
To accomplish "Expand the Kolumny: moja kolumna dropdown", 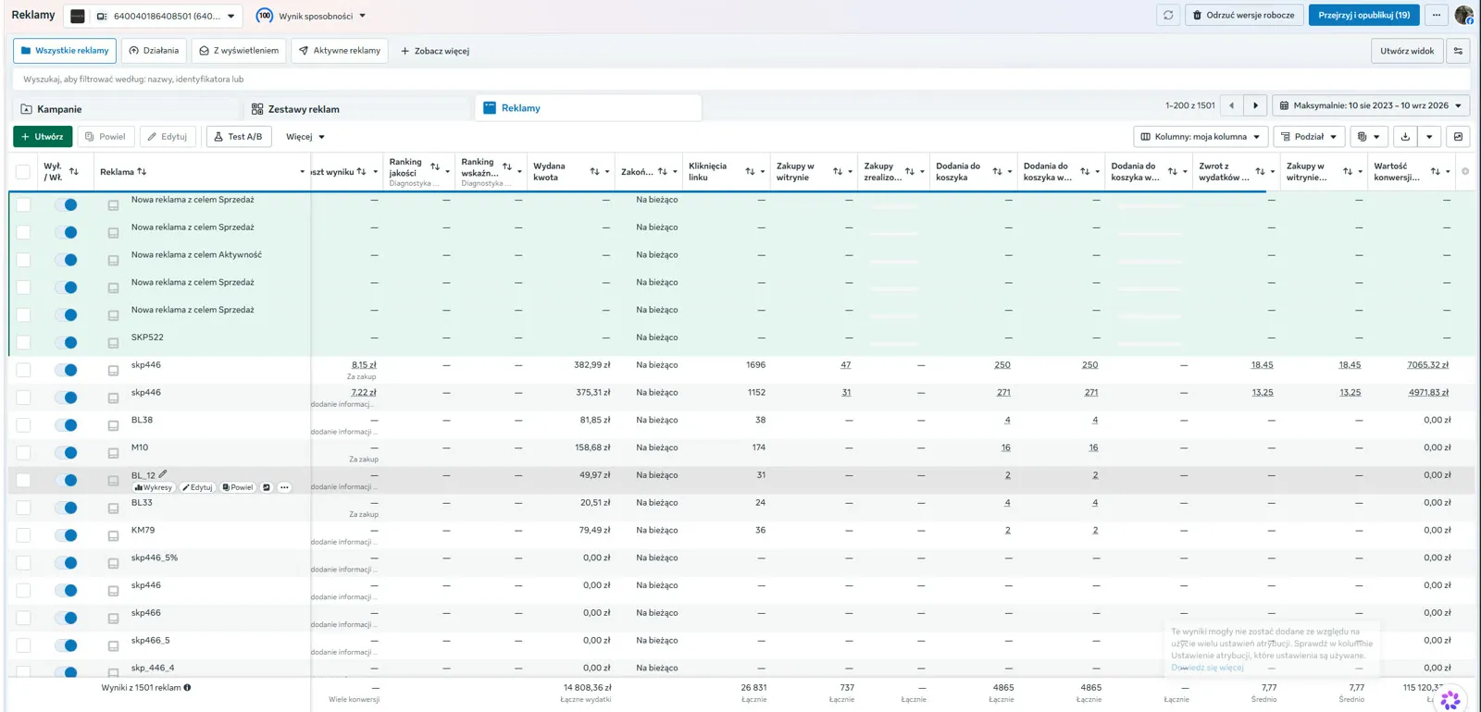I will (x=1200, y=137).
